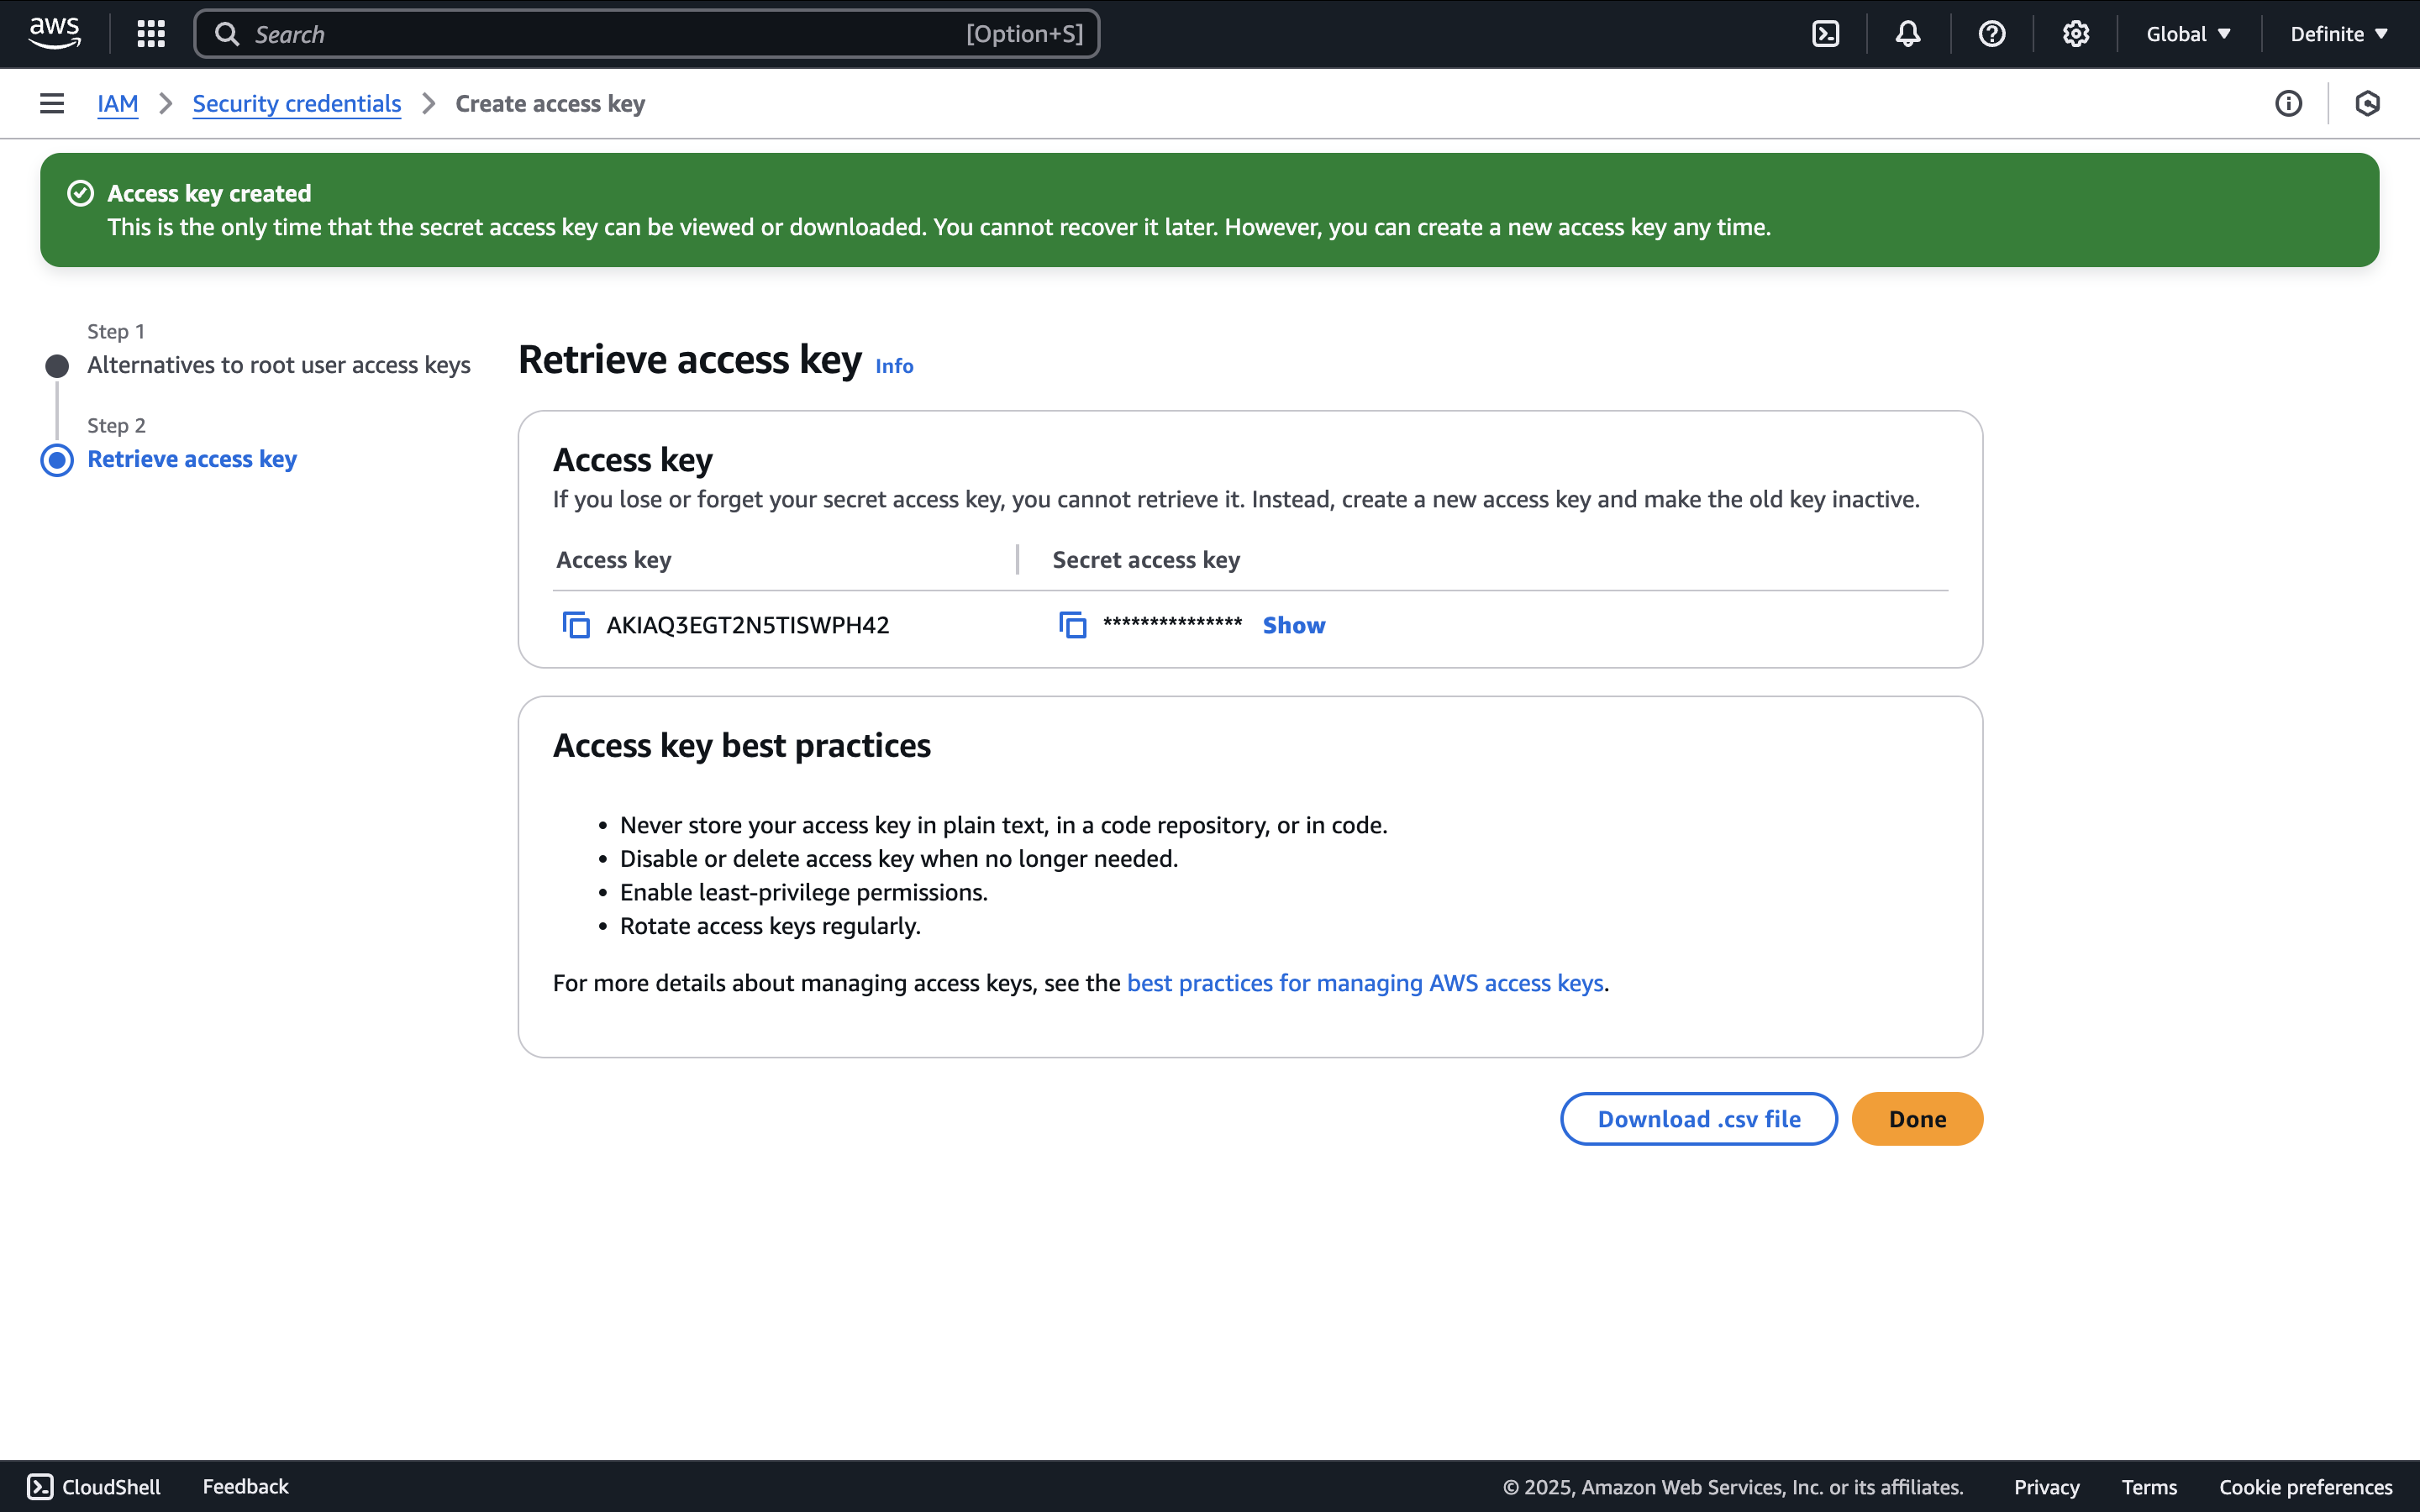Click Download .csv file button
2420x1512 pixels.
[x=1698, y=1119]
